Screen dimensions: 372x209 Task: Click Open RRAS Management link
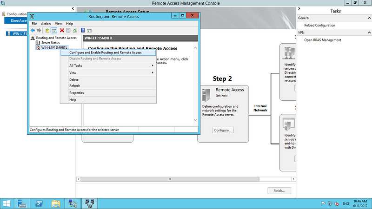pyautogui.click(x=323, y=40)
